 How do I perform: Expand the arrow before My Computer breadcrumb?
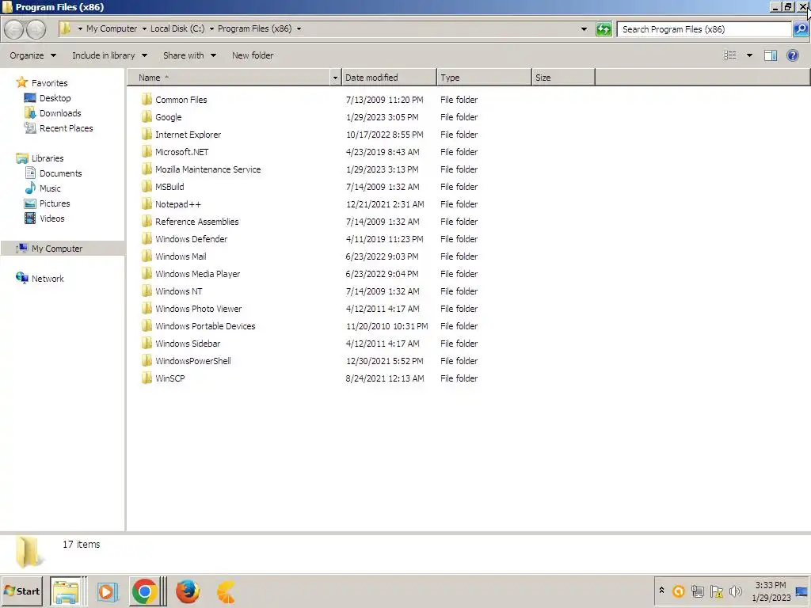(80, 29)
